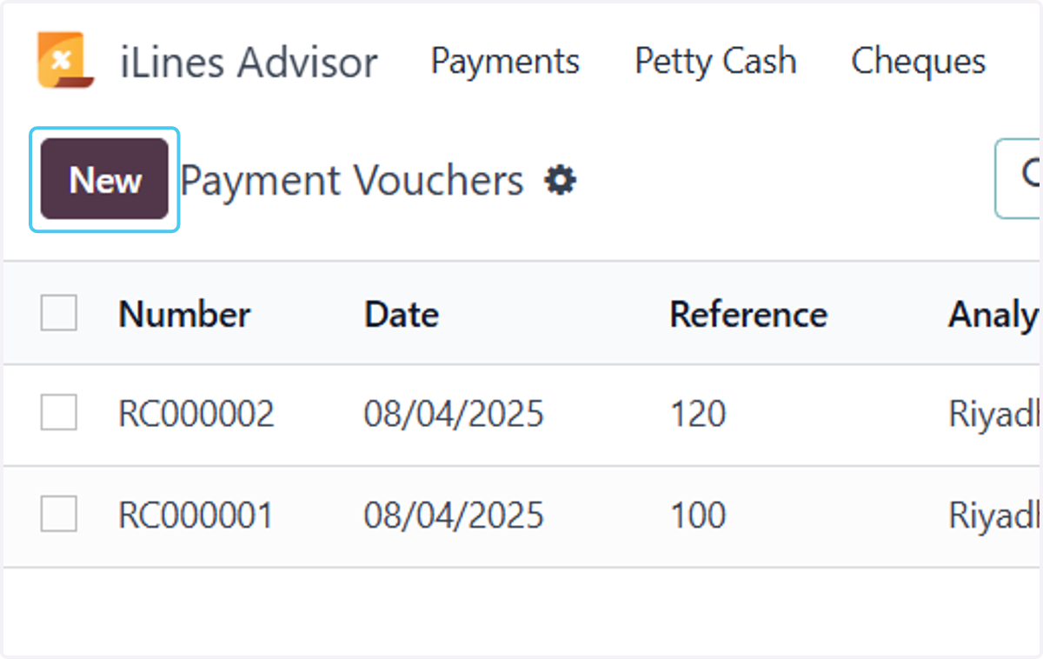Screen dimensions: 1043x659
Task: Click the iLines Advisor app logo icon
Action: click(x=65, y=61)
